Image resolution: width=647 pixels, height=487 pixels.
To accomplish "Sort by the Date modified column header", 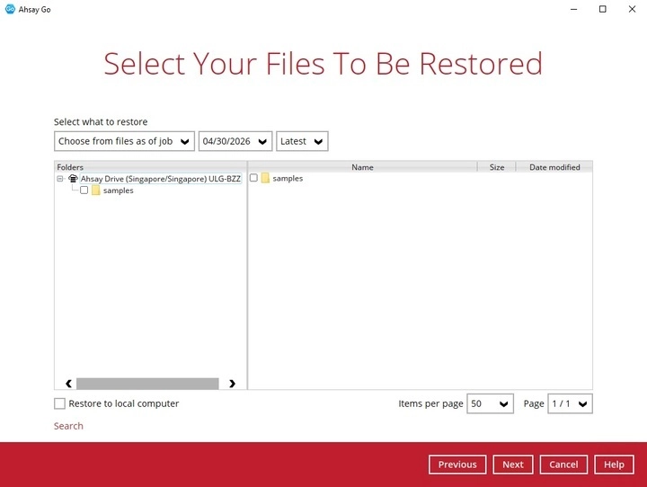I will pyautogui.click(x=554, y=167).
